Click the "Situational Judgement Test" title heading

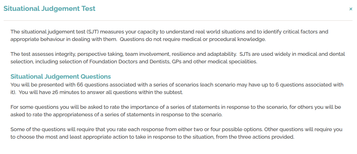[x=49, y=9]
